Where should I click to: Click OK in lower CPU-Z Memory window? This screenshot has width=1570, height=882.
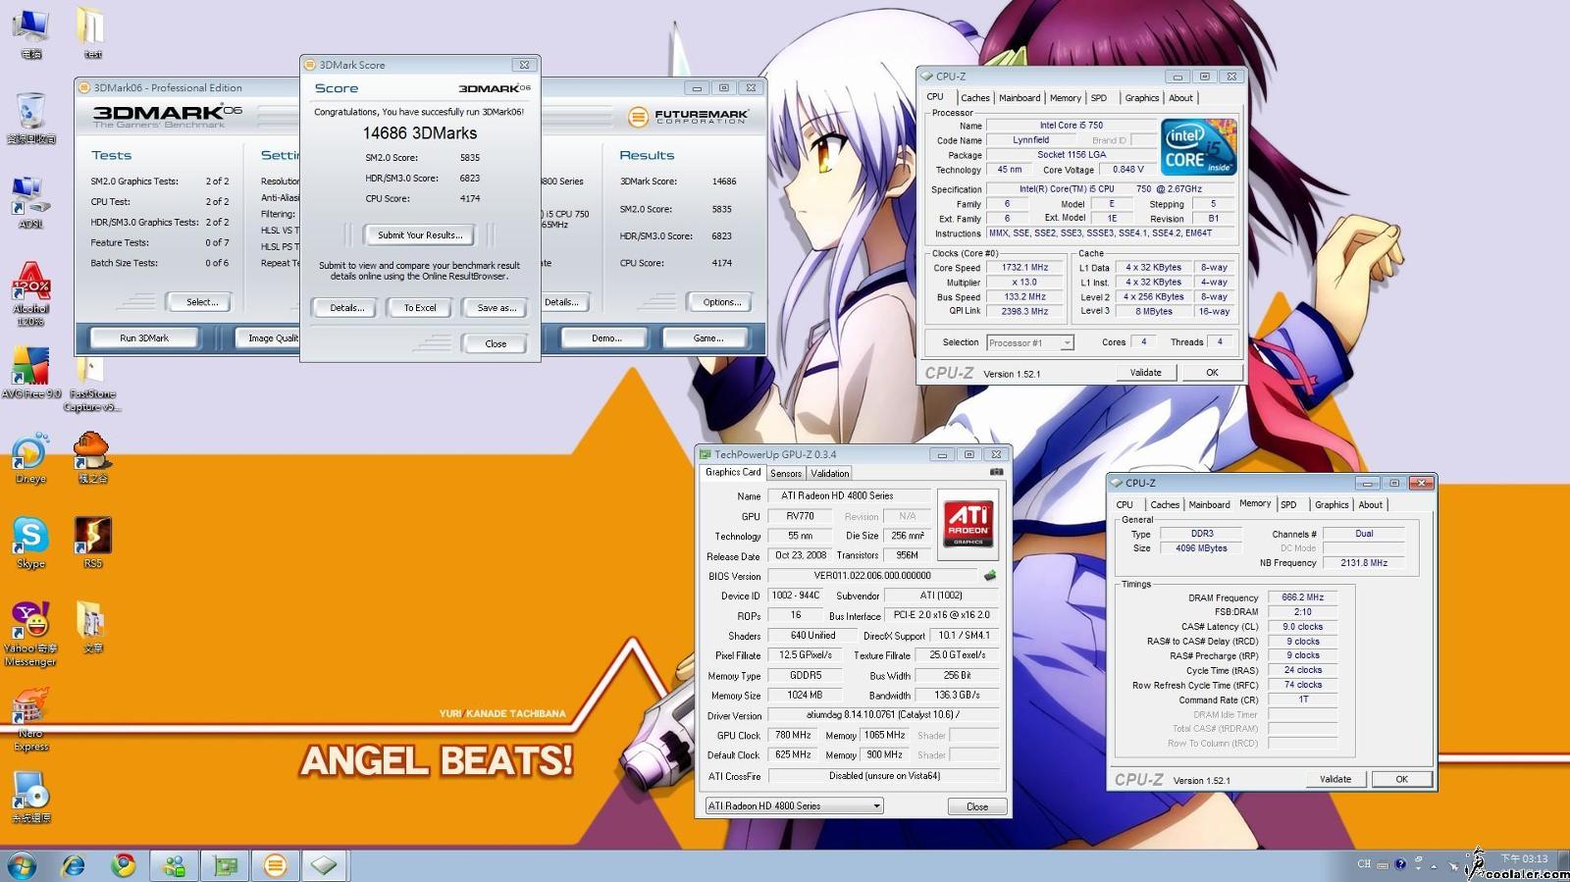click(1401, 779)
